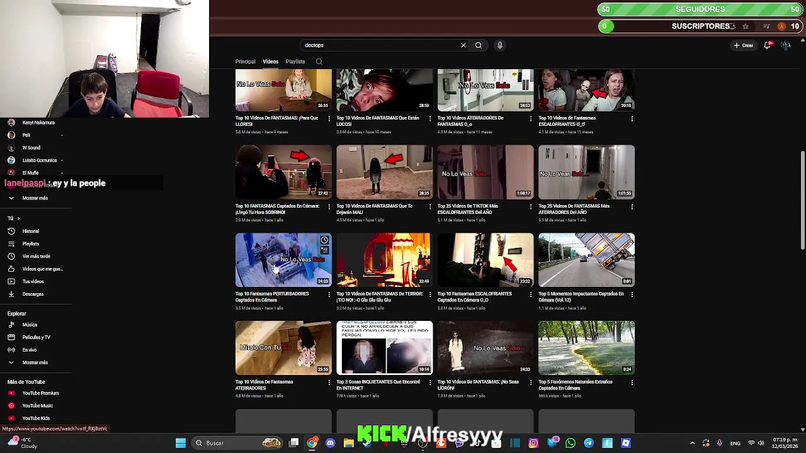This screenshot has height=453, width=806.
Task: Open the Música explore category
Action: pyautogui.click(x=30, y=325)
